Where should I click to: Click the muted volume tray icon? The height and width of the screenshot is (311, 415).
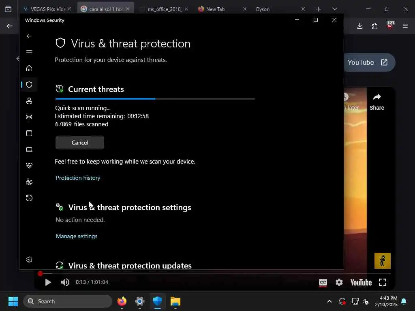[366, 301]
